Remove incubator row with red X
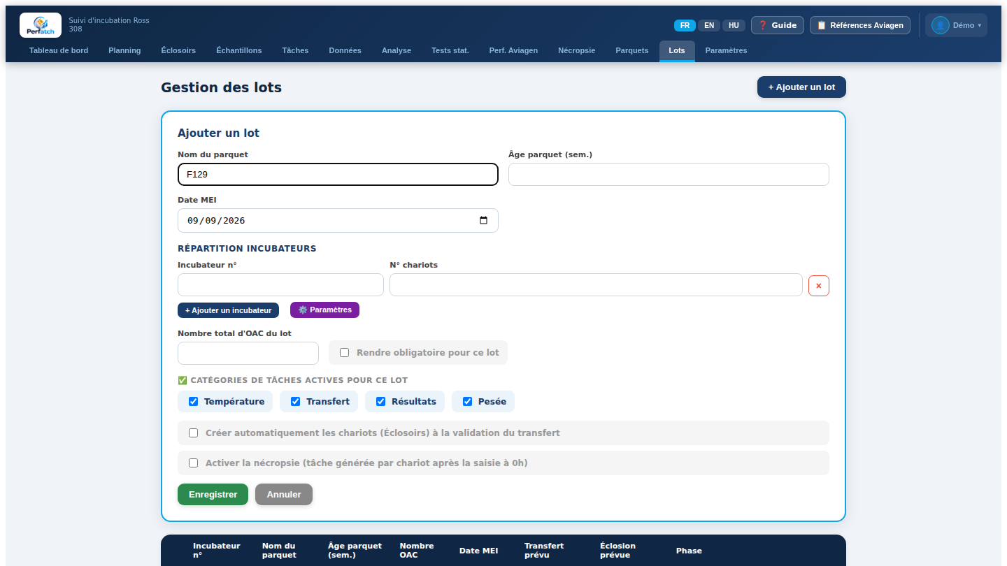This screenshot has height=566, width=1007. (819, 285)
